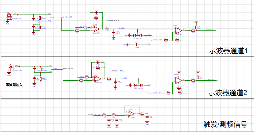
Task: Click the COM1 net label
Action: [x=53, y=17]
